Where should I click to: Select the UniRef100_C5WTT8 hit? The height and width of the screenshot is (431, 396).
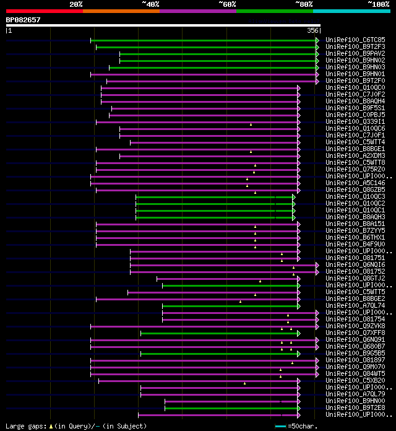click(x=355, y=162)
